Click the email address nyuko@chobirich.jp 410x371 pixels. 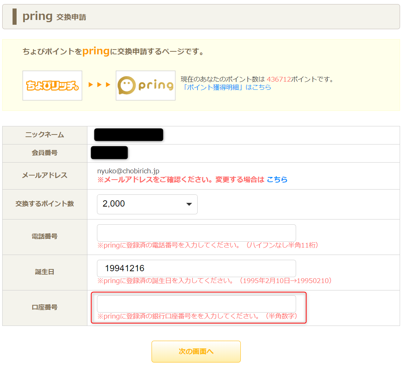coord(128,171)
